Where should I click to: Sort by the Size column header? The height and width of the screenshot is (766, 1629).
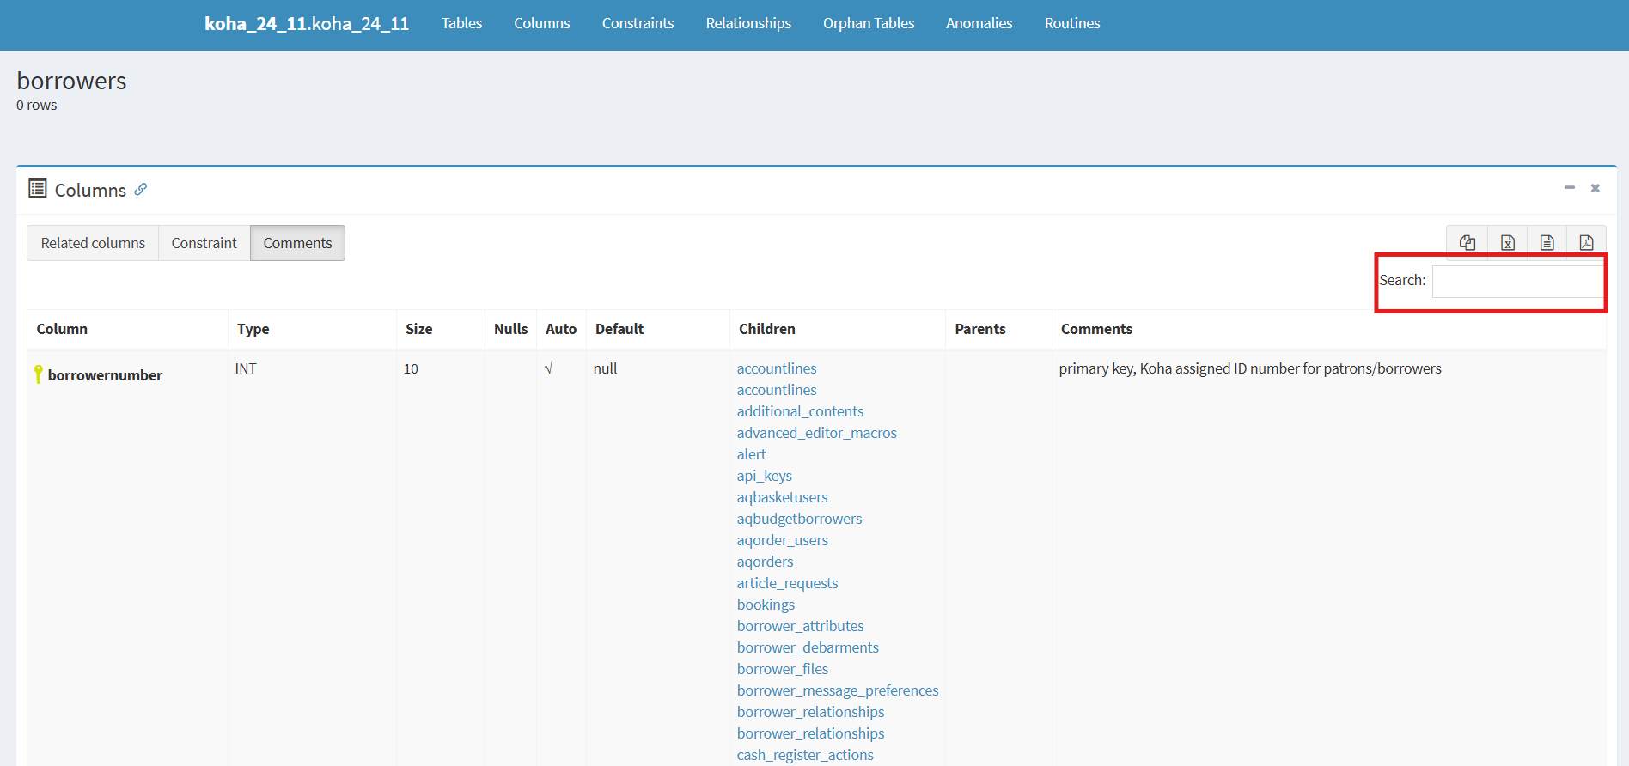click(x=441, y=329)
